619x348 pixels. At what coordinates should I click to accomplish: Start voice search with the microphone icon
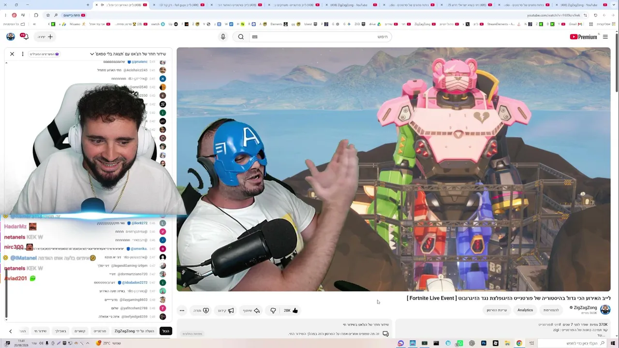point(223,37)
